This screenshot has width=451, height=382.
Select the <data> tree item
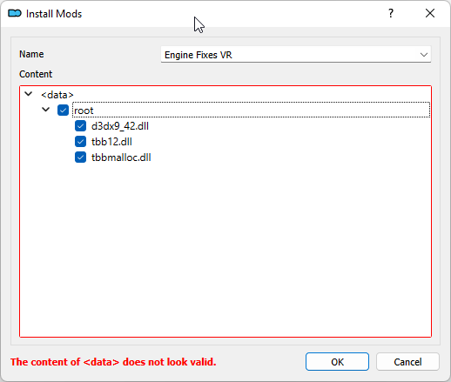click(57, 95)
